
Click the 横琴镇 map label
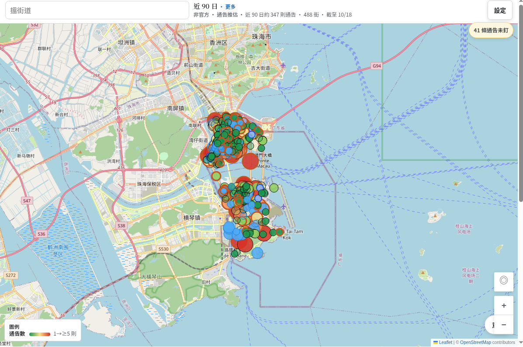(x=192, y=218)
